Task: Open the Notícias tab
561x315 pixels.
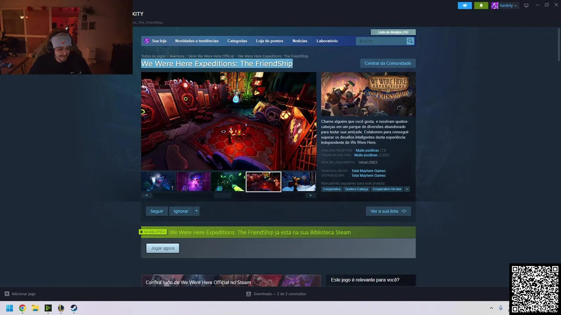Action: coord(300,41)
